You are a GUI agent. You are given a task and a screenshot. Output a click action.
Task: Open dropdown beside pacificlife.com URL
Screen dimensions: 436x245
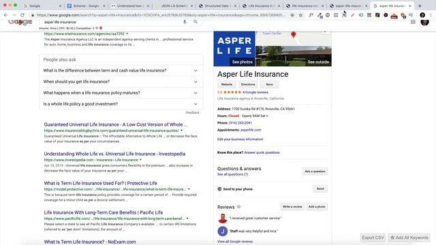187,218
